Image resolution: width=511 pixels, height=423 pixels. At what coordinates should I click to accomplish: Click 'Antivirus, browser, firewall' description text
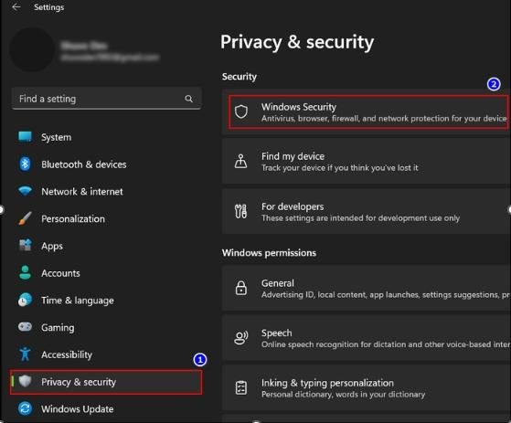tap(384, 119)
